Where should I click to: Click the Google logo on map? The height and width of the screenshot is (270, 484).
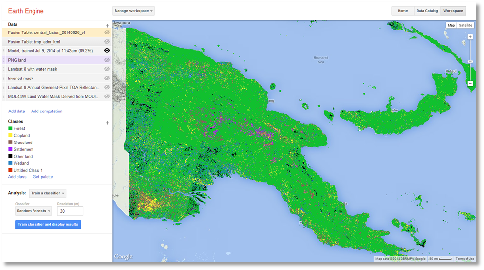coord(123,256)
